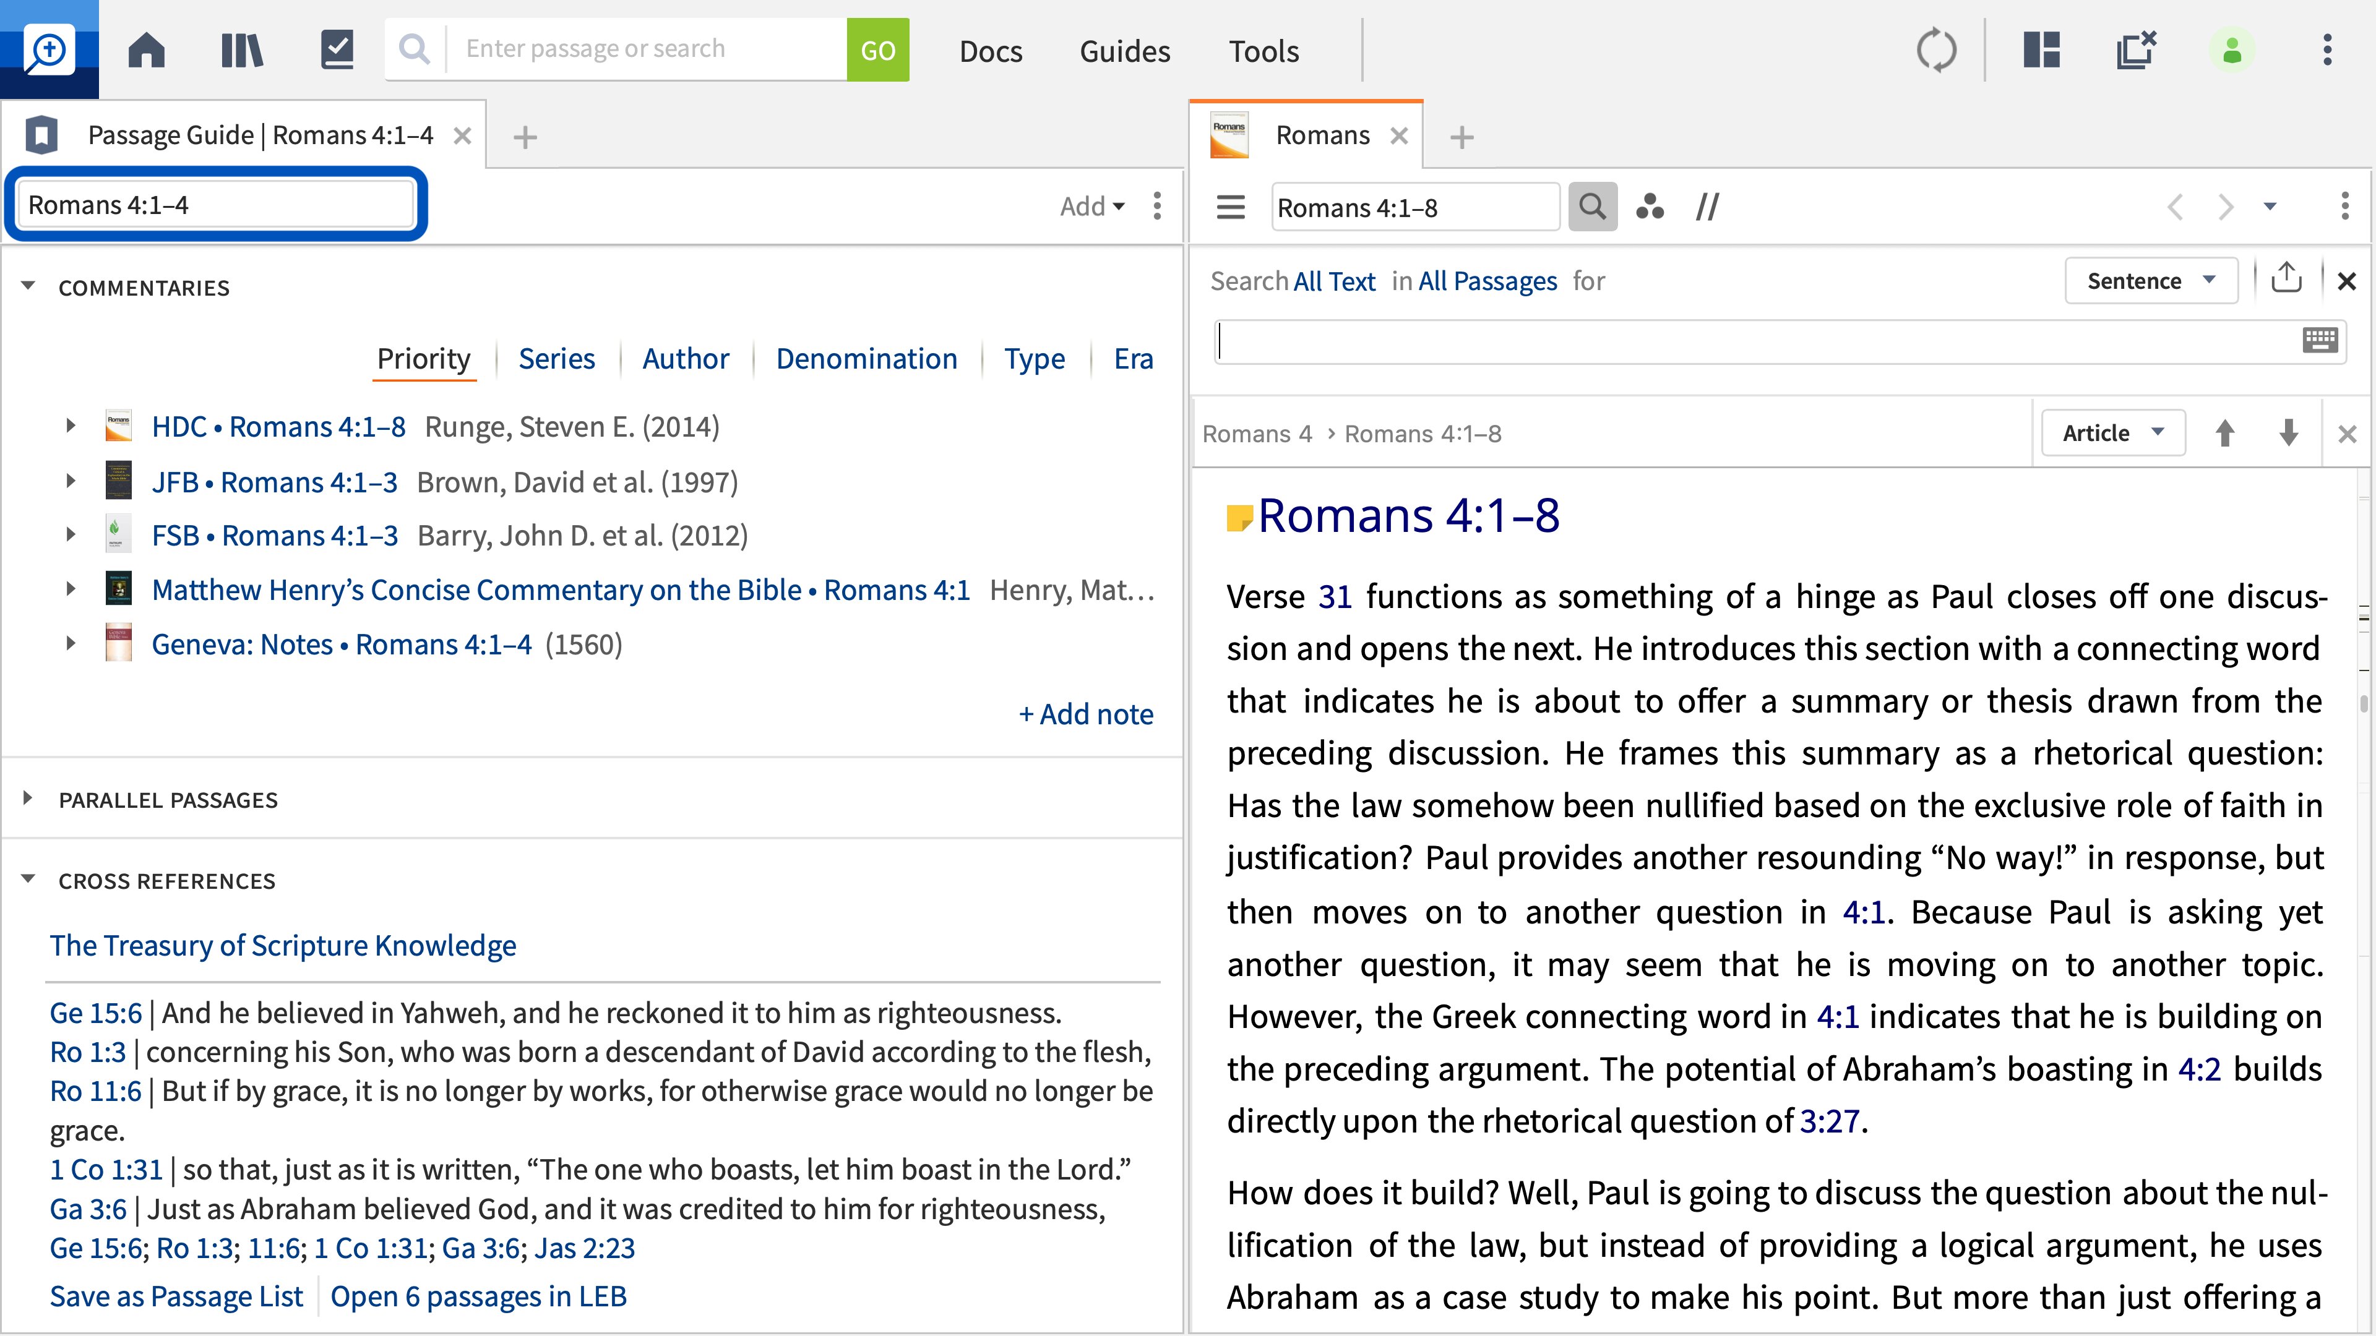Add a new tab beside the Romans tab
This screenshot has height=1336, width=2376.
pos(1462,137)
